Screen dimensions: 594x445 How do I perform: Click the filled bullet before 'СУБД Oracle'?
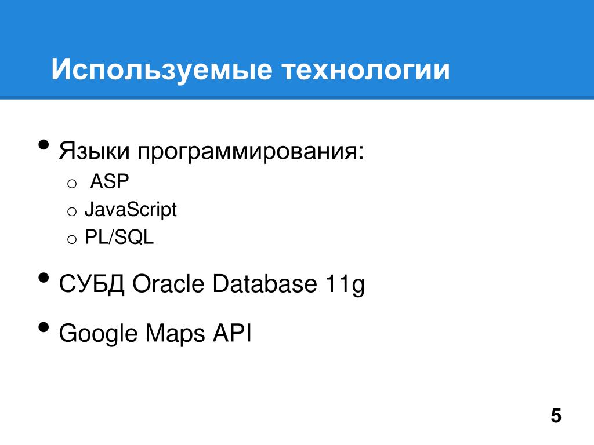(44, 278)
